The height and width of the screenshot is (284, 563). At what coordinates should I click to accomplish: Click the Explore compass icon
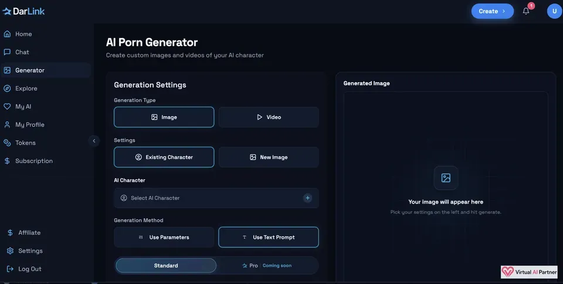coord(7,89)
